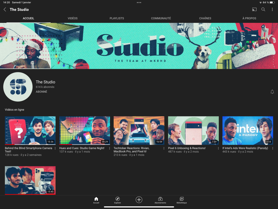Open the top-right three-dot options menu
Screen dimensions: 278x209
pyautogui.click(x=272, y=10)
